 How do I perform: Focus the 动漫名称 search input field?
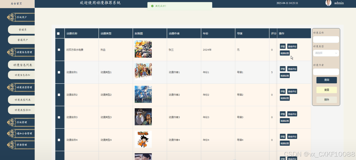326,40
